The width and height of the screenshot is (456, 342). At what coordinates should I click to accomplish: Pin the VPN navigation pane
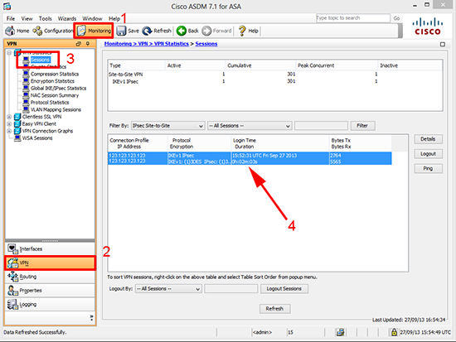click(88, 44)
